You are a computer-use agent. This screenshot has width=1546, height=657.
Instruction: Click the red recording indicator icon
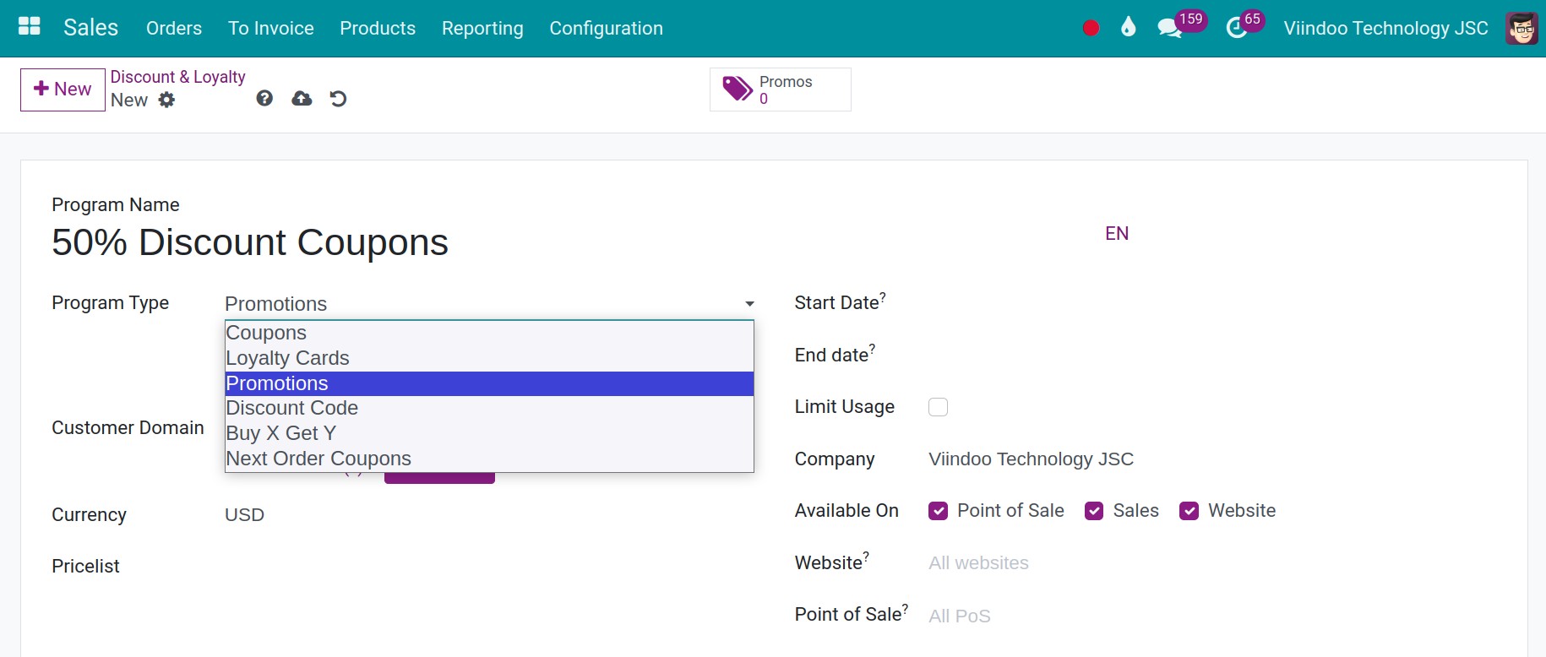point(1091,28)
